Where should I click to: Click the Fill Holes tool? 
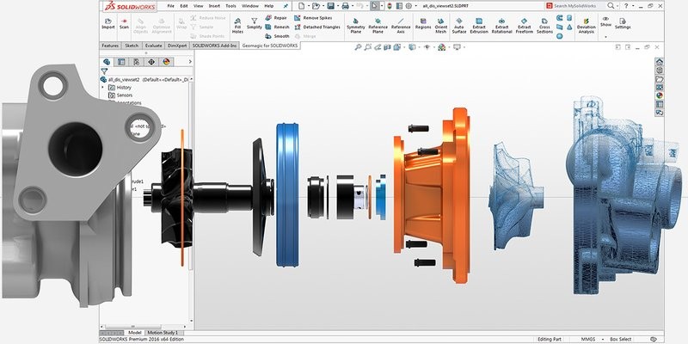(237, 22)
